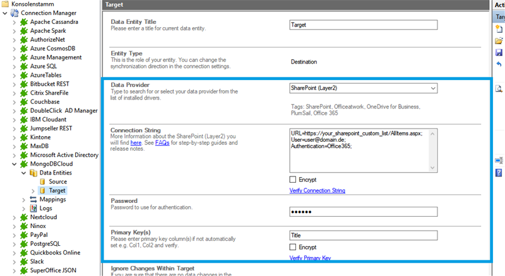Open the Data Provider dropdown
Screen dimensions: 505x276
coord(432,89)
